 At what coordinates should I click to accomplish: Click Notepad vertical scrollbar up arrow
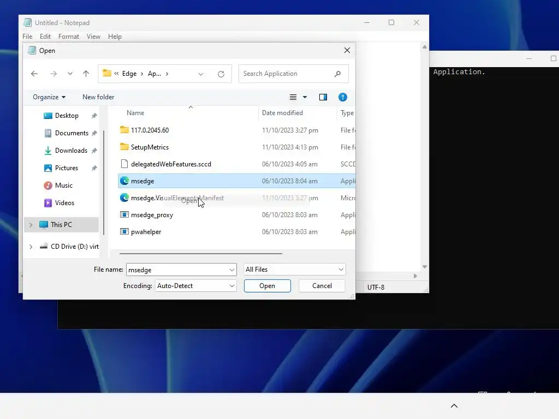[x=425, y=47]
